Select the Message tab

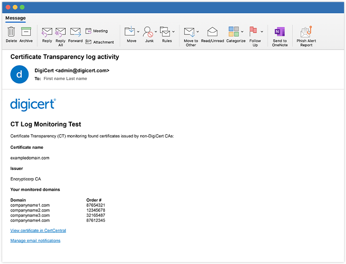[x=16, y=18]
